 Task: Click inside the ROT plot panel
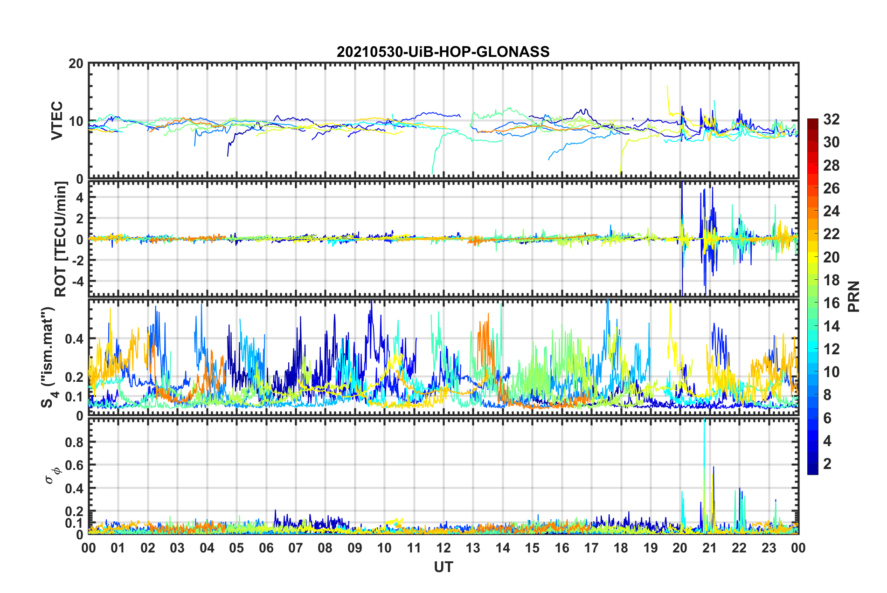click(x=443, y=239)
